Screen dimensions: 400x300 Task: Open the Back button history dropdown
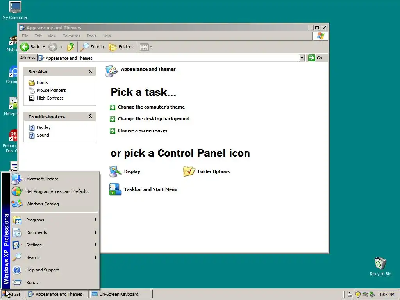coord(44,47)
